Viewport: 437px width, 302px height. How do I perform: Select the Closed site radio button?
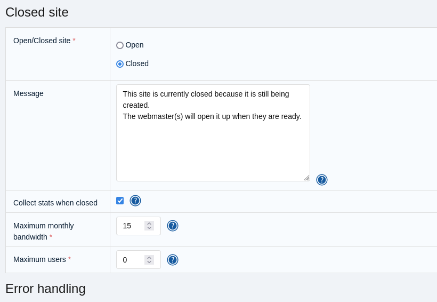click(120, 64)
